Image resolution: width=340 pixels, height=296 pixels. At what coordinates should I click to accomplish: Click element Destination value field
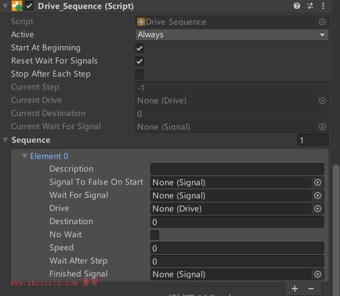point(237,221)
